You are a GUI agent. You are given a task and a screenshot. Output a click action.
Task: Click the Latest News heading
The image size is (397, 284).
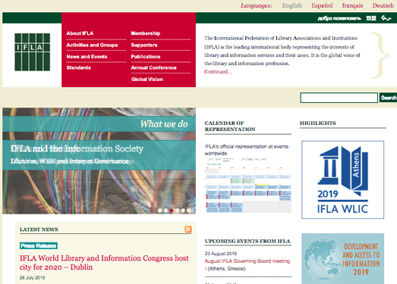tap(39, 229)
